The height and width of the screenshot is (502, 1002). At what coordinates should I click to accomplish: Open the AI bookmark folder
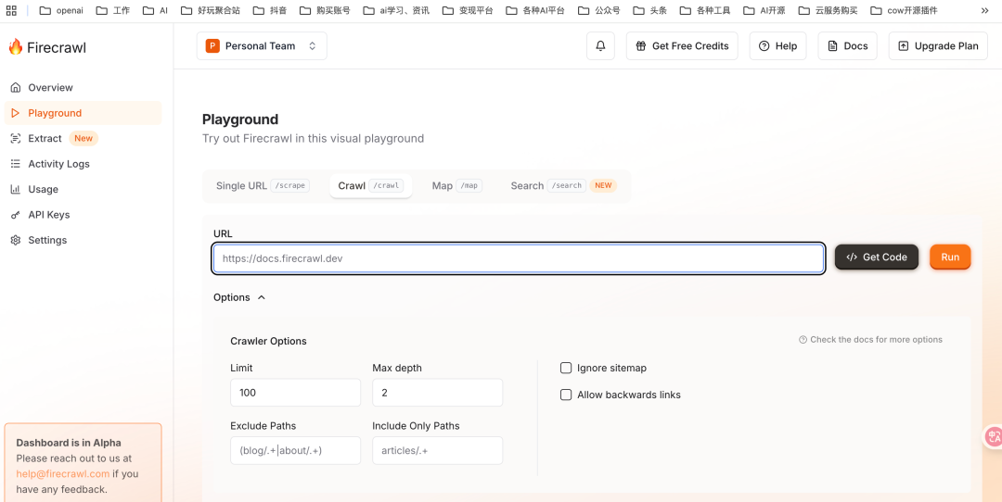[x=156, y=10]
